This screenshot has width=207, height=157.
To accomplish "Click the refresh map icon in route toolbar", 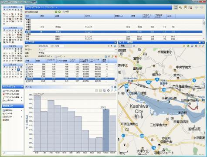I will (x=188, y=46).
